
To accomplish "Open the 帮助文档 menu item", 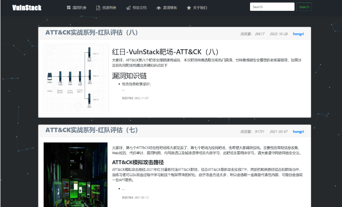I will 139,8.
